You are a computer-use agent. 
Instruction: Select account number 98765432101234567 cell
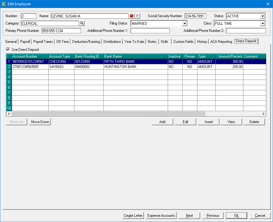coord(30,62)
